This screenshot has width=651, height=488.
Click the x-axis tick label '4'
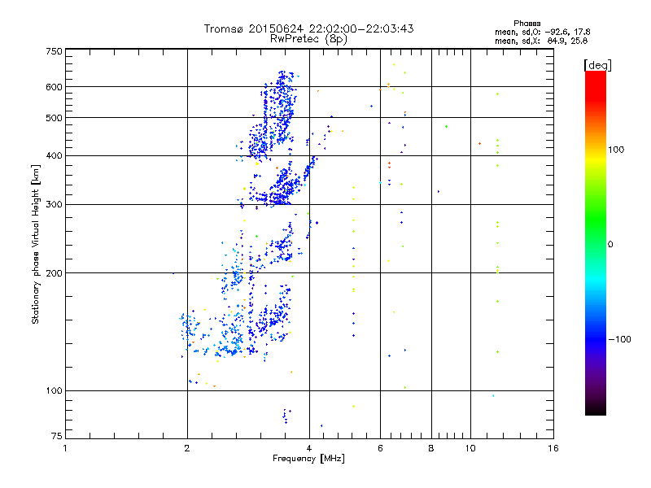tap(309, 448)
